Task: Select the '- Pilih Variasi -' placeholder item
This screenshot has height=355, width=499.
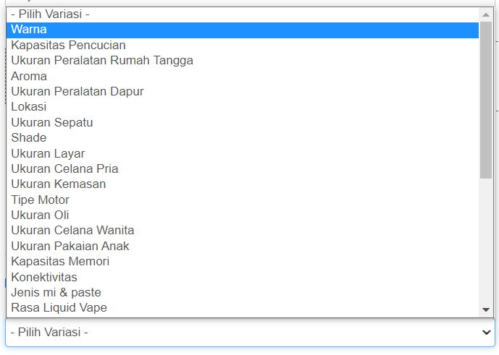Action: pyautogui.click(x=50, y=14)
